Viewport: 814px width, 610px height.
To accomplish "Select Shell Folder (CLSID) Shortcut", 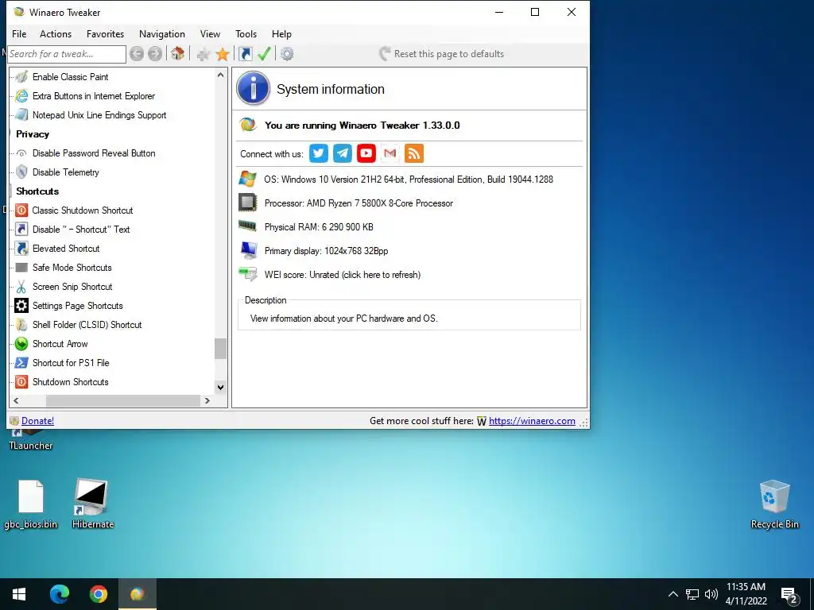I will pos(87,325).
